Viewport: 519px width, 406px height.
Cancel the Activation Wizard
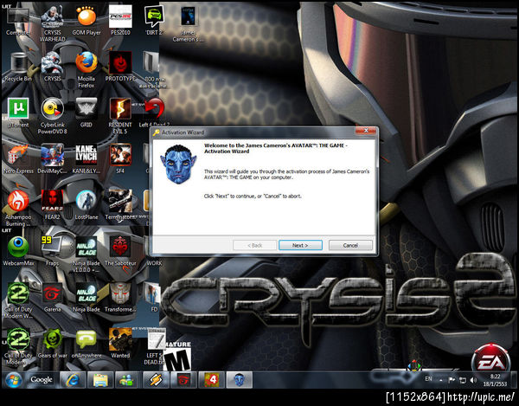click(x=350, y=245)
